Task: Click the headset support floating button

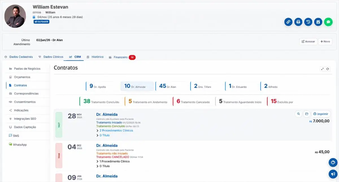Action: [x=333, y=162]
